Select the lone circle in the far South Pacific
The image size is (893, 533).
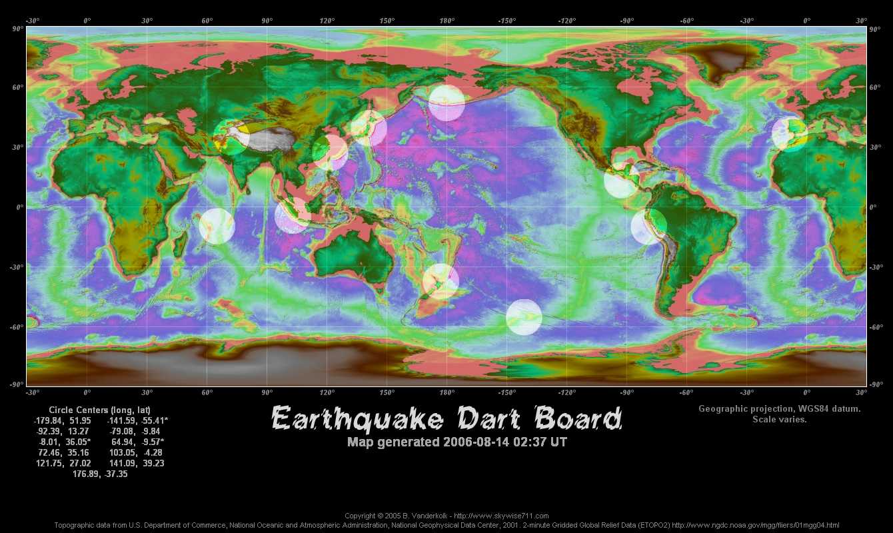point(524,317)
